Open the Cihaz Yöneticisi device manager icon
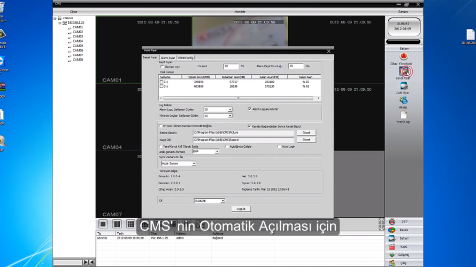This screenshot has height=267, width=476. [404, 57]
